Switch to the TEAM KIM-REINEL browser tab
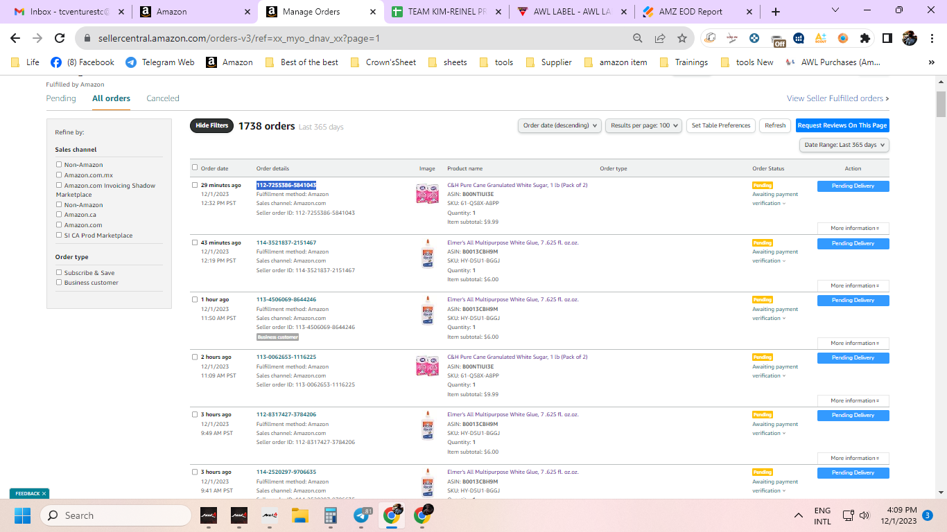 [445, 12]
